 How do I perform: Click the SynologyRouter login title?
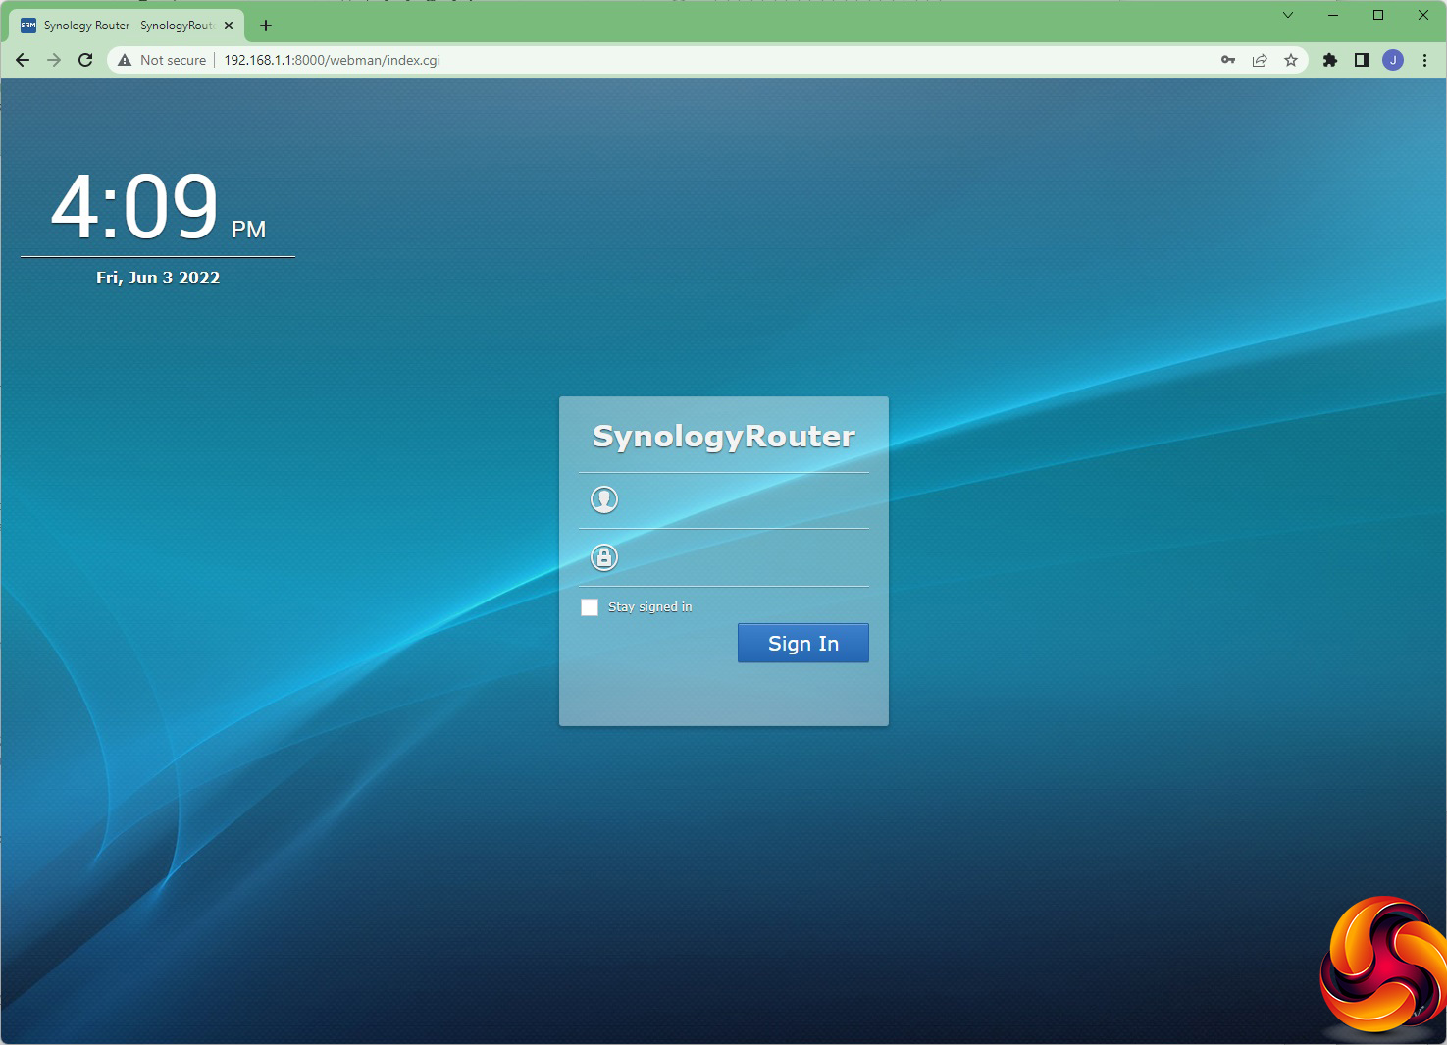pyautogui.click(x=724, y=436)
